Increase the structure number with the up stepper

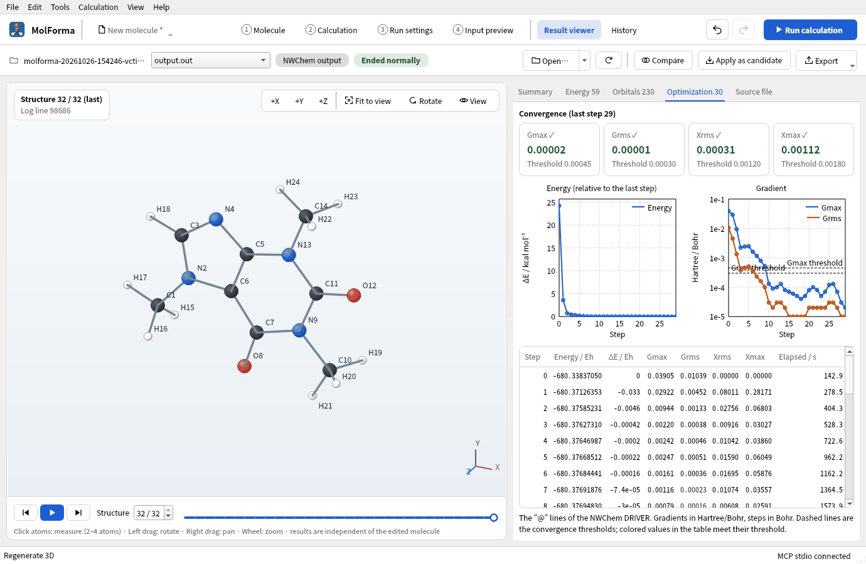pos(168,509)
